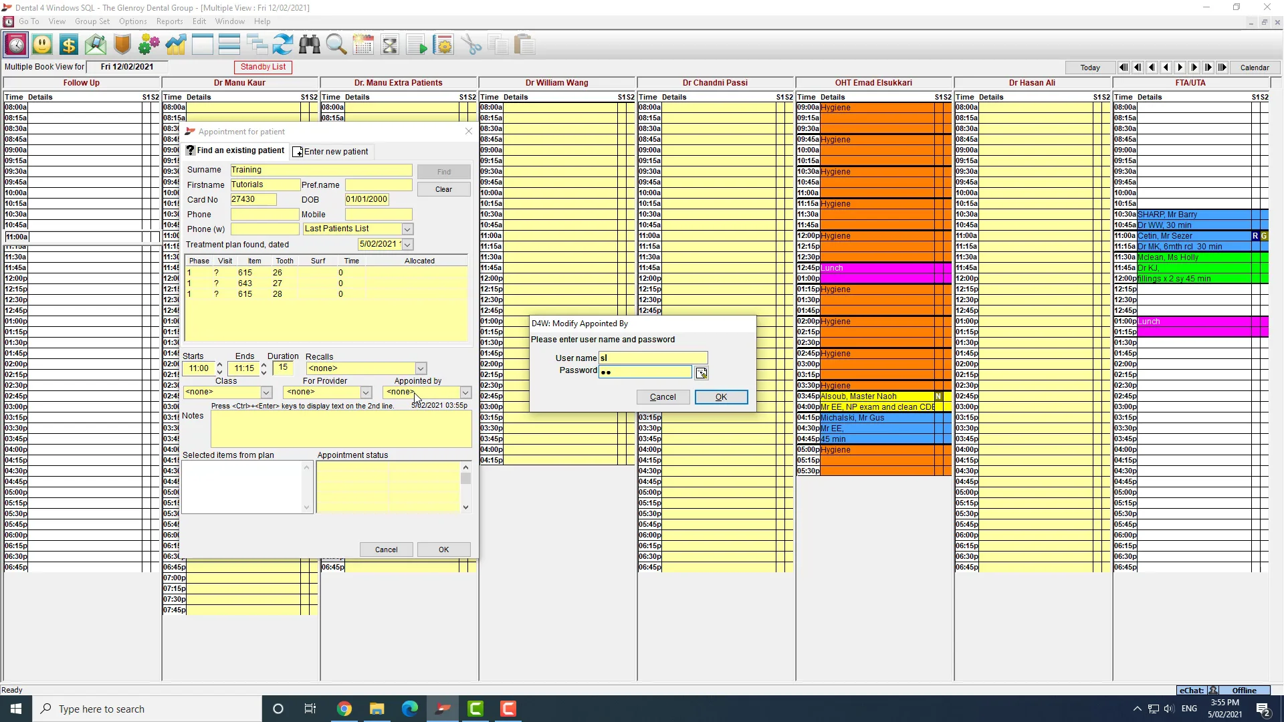The image size is (1284, 722).
Task: Go to next day with plain right arrow
Action: (x=1180, y=68)
